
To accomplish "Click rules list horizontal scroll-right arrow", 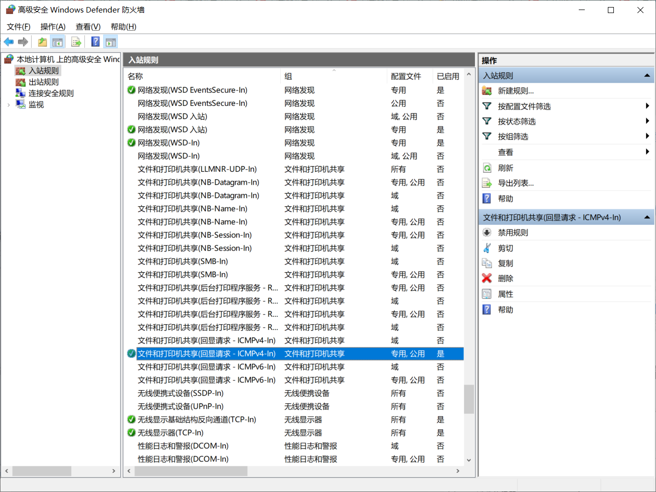I will 457,471.
